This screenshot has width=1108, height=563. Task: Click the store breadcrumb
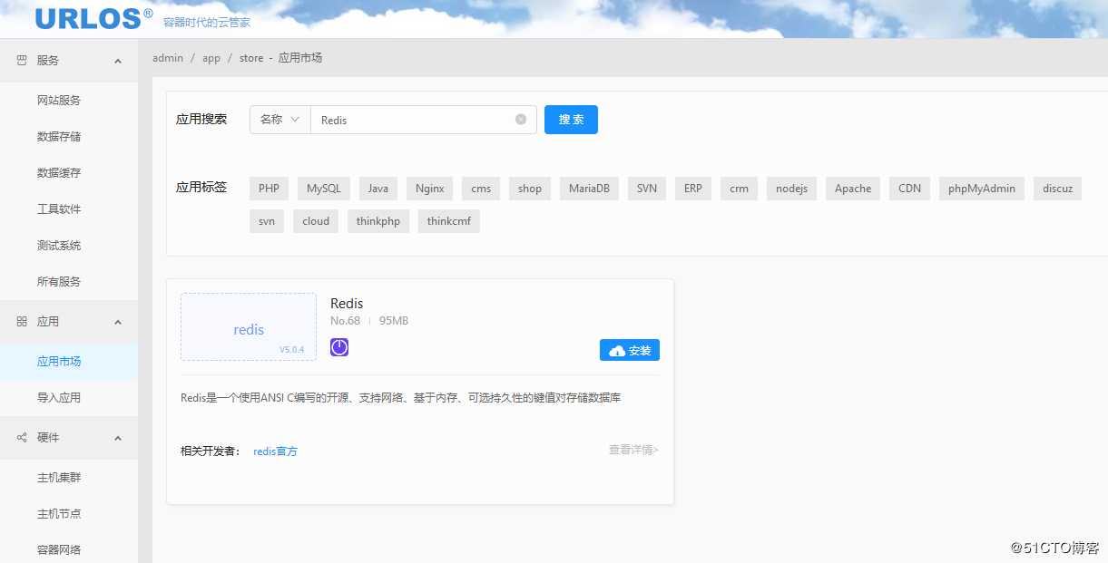coord(251,58)
